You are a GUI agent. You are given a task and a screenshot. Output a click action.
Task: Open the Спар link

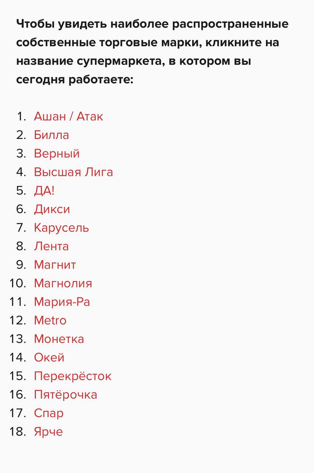(48, 413)
